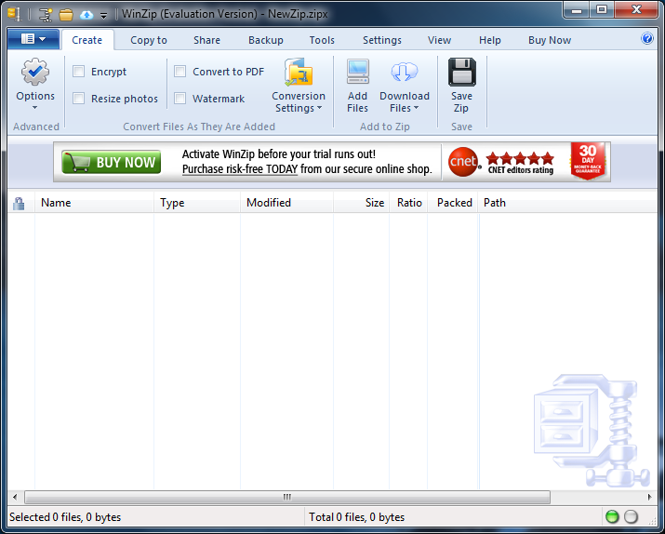Viewport: 665px width, 534px height.
Task: Click the Options gear icon
Action: click(35, 72)
